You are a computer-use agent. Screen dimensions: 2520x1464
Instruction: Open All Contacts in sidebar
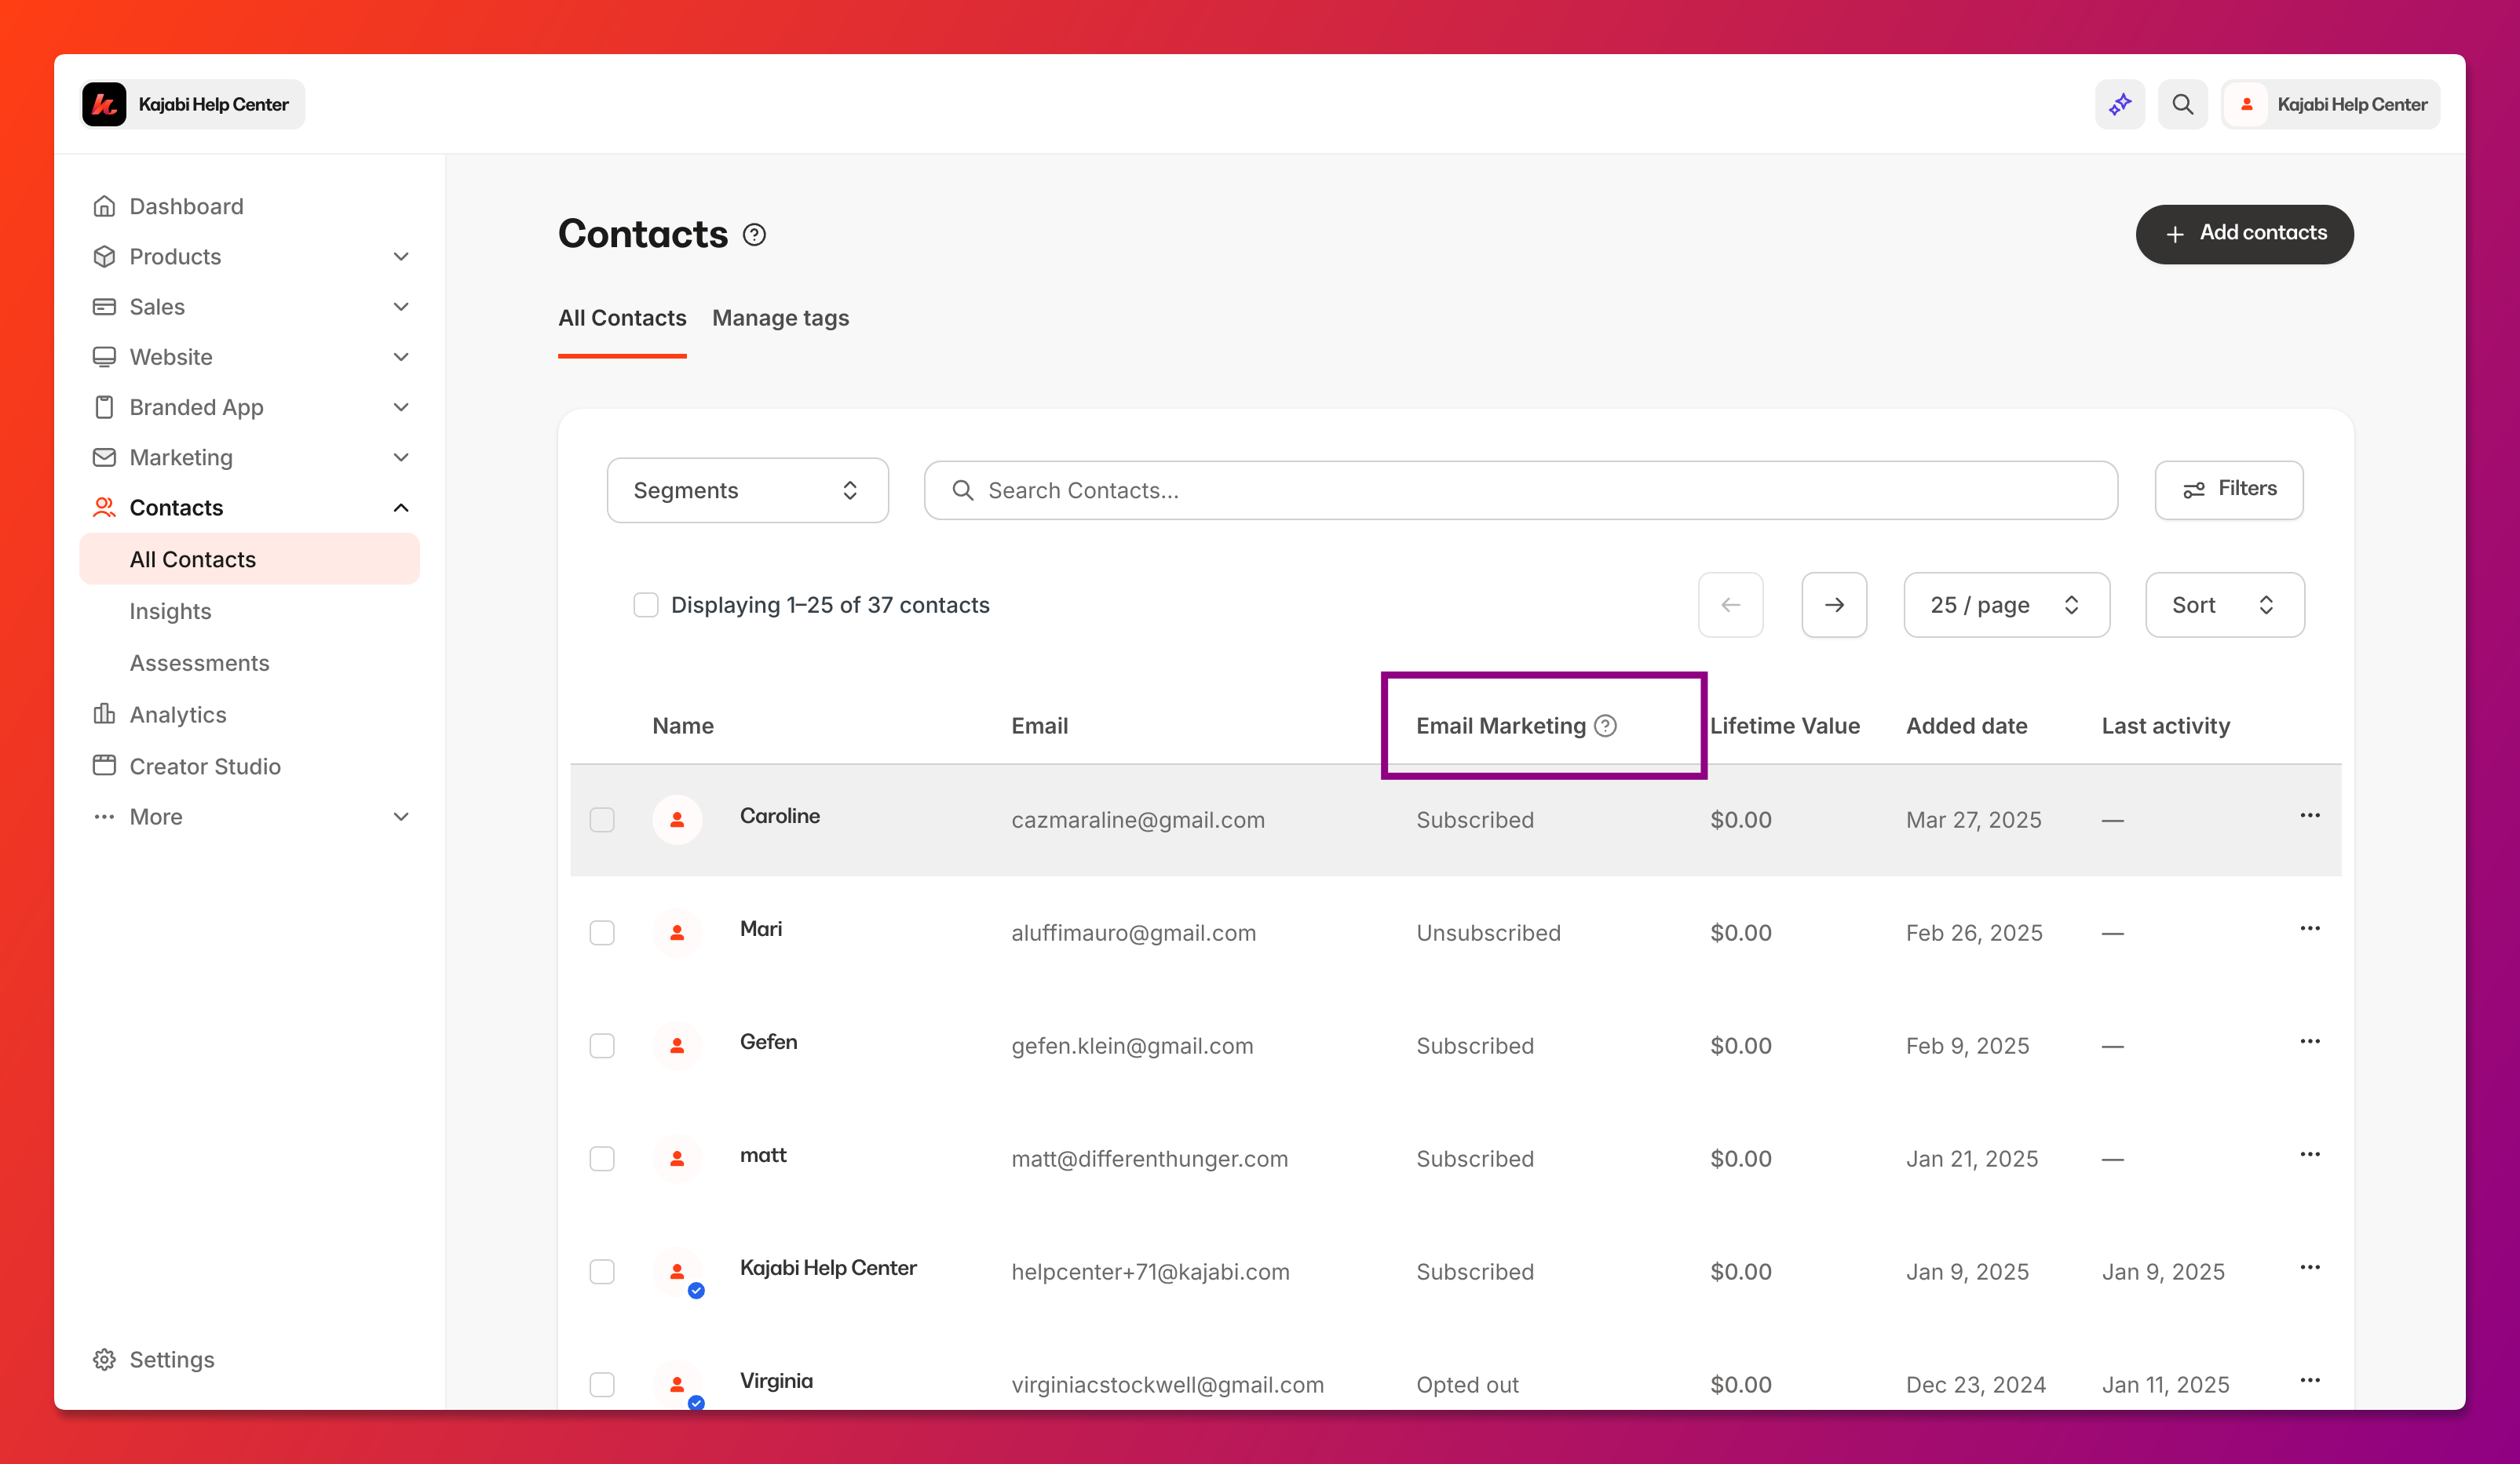[x=249, y=559]
